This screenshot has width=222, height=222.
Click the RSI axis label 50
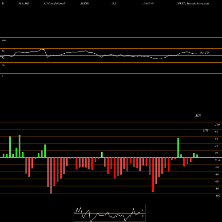(3, 58)
